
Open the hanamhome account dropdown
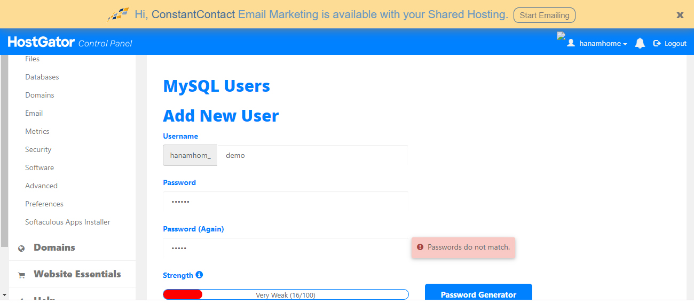pyautogui.click(x=603, y=44)
